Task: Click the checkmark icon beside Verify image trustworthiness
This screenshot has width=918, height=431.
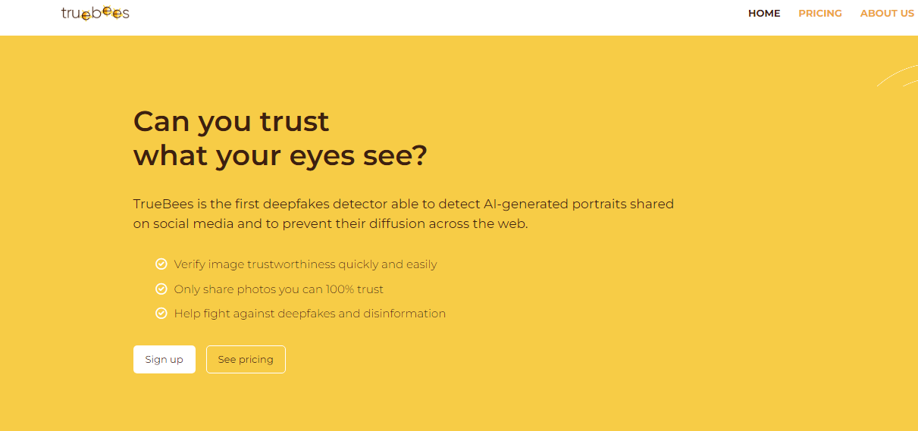Action: tap(161, 264)
